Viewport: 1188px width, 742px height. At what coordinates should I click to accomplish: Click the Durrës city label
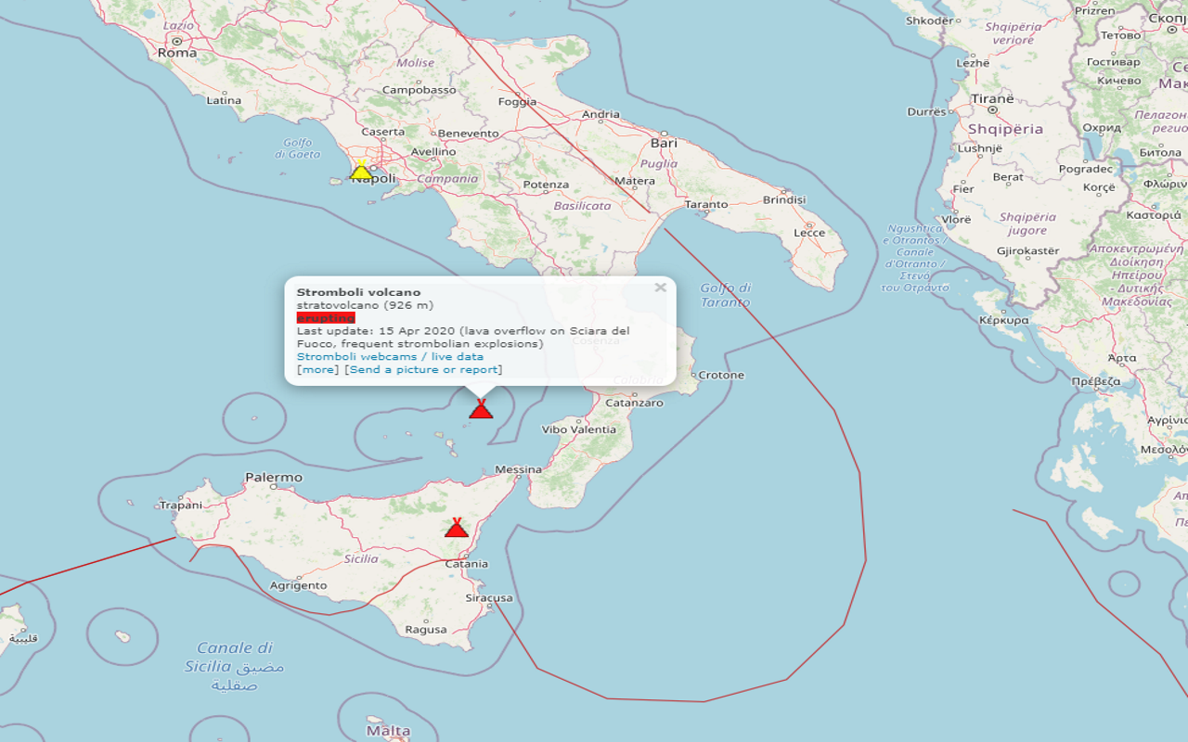[926, 112]
